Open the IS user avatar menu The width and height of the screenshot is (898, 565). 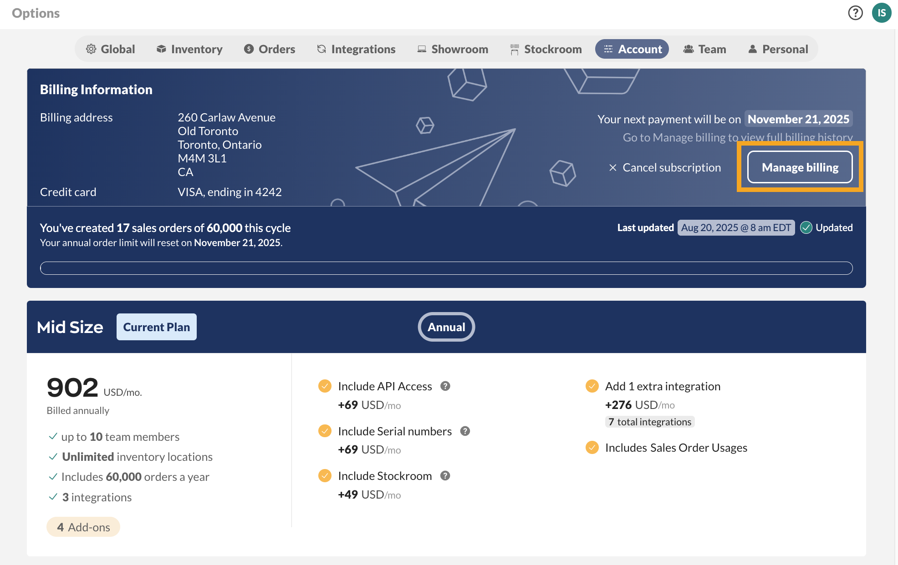pos(882,13)
